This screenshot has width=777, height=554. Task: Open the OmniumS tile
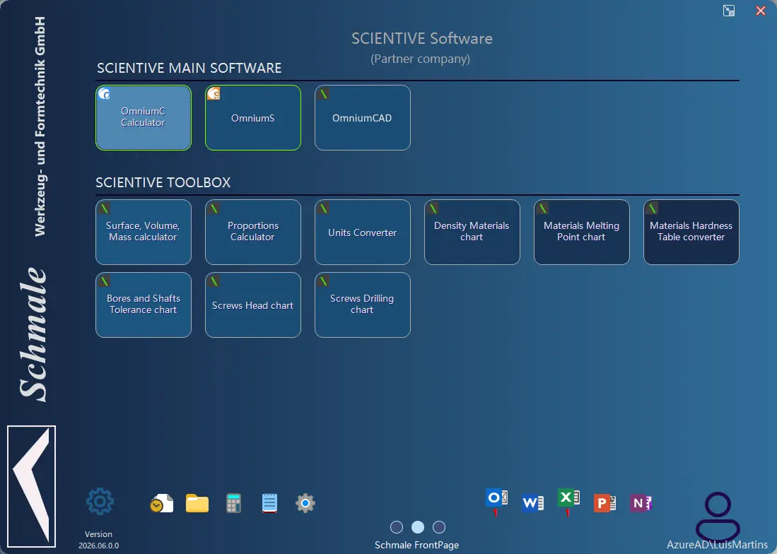[x=252, y=117]
